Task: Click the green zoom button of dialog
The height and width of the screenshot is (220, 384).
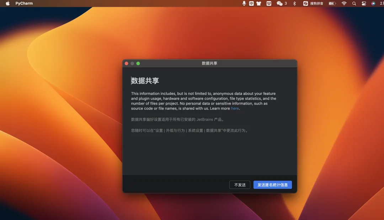Action: point(138,63)
